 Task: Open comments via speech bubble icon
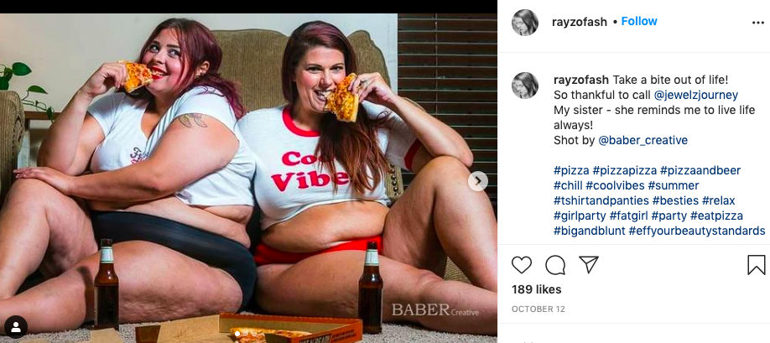coord(555,265)
